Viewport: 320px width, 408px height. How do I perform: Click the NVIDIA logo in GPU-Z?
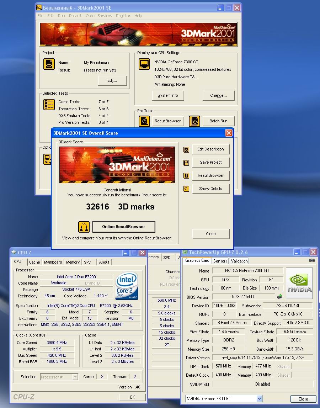click(x=299, y=284)
